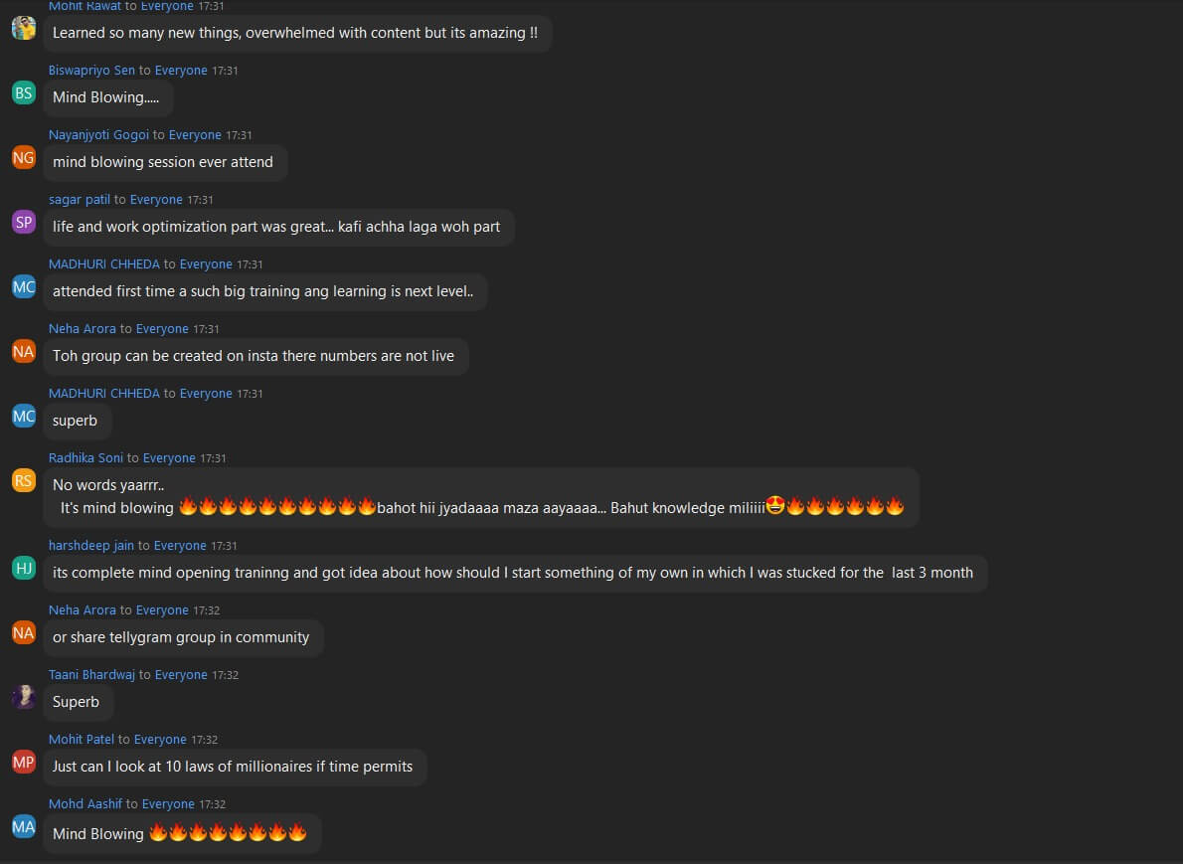The image size is (1183, 864).
Task: Click the red MP avatar icon
Action: pos(24,762)
